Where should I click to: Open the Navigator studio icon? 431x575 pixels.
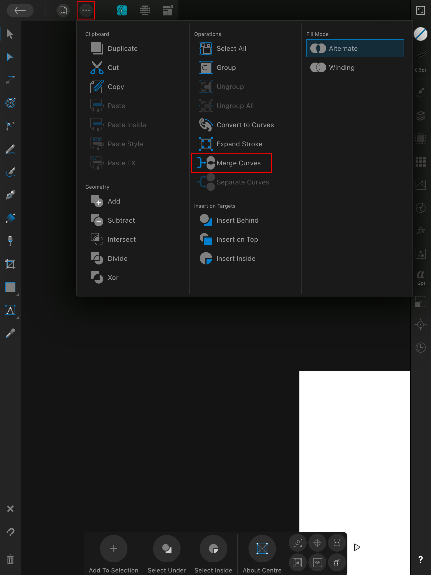tap(421, 325)
